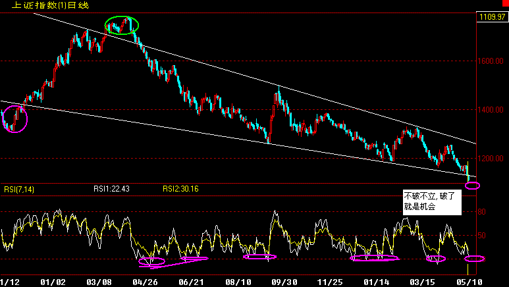The width and height of the screenshot is (509, 287).
Task: Click the 1200.00 price axis label
Action: [x=490, y=159]
